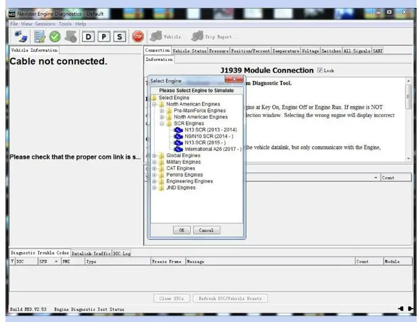The image size is (419, 322).
Task: Expand the Global Engines folder
Action: click(x=154, y=155)
